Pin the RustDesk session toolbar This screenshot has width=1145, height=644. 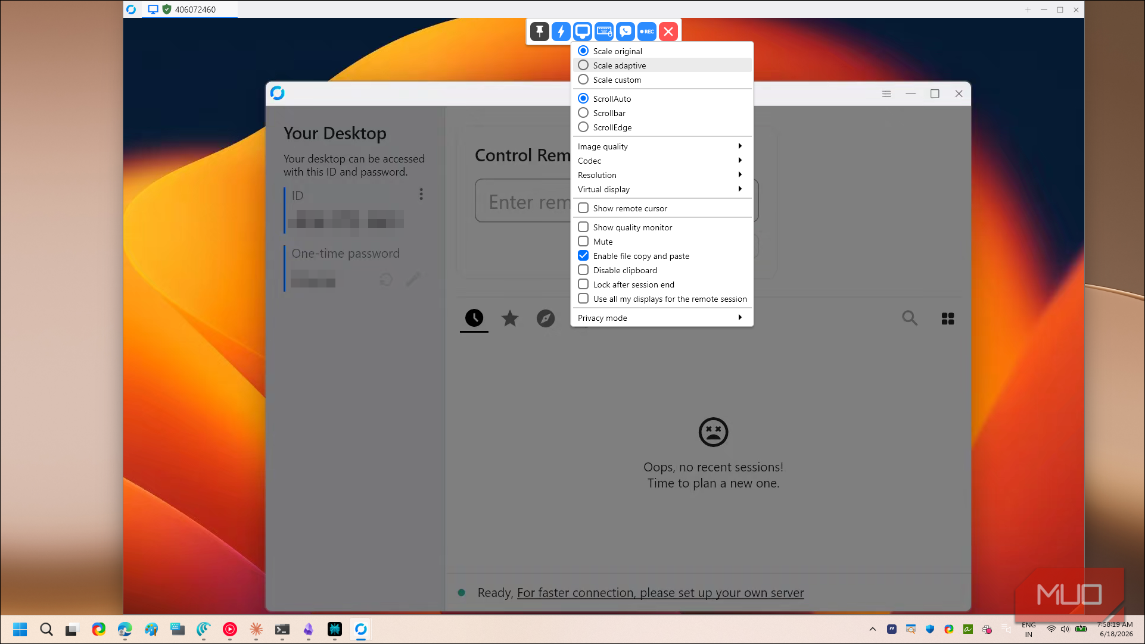(540, 32)
